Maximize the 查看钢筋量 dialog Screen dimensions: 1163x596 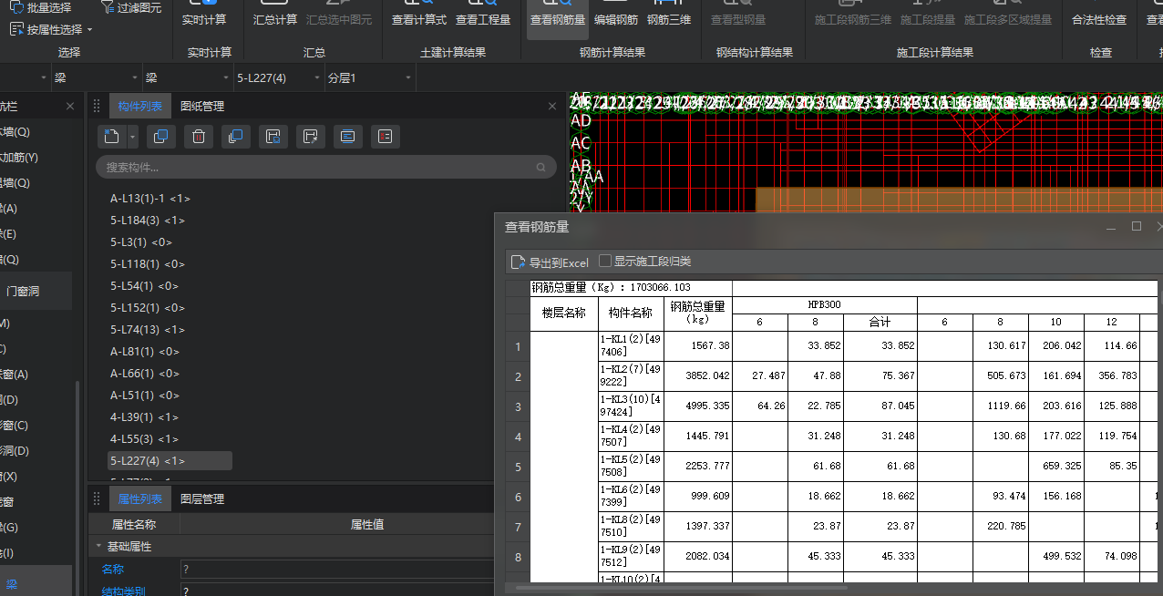pyautogui.click(x=1136, y=226)
